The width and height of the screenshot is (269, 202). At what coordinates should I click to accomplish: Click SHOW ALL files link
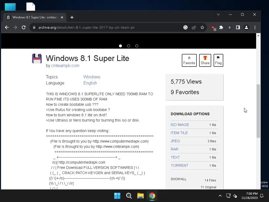[179, 179]
